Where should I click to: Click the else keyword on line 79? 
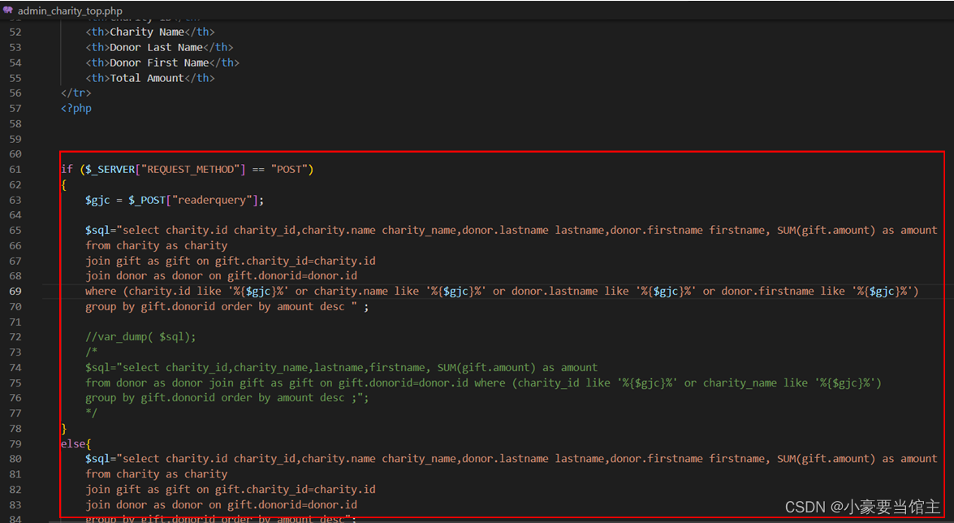(x=74, y=443)
